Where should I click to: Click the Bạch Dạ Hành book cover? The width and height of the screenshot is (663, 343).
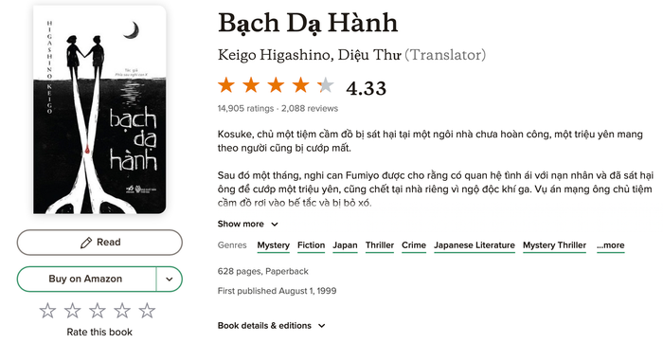click(x=99, y=109)
